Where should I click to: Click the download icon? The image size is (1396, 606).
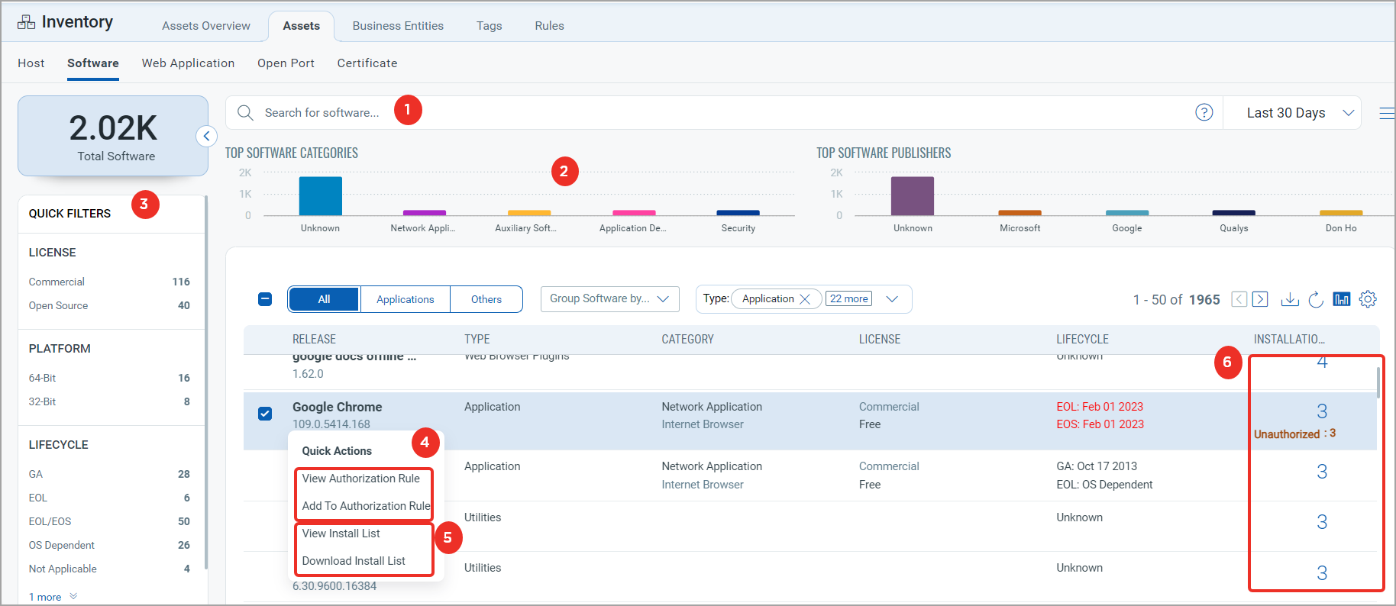(1290, 299)
